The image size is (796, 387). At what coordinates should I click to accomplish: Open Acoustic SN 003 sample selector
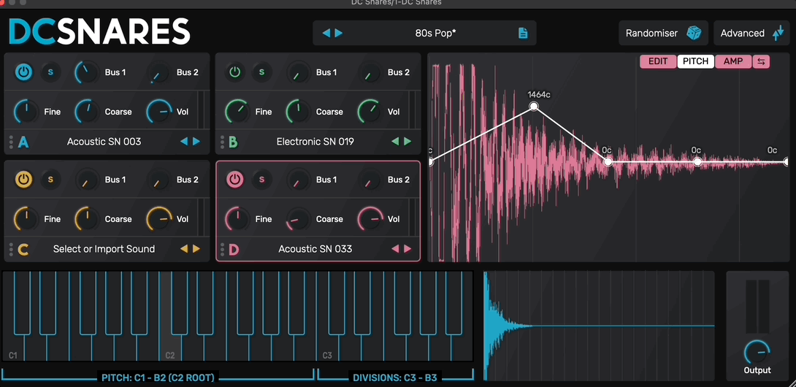point(104,142)
